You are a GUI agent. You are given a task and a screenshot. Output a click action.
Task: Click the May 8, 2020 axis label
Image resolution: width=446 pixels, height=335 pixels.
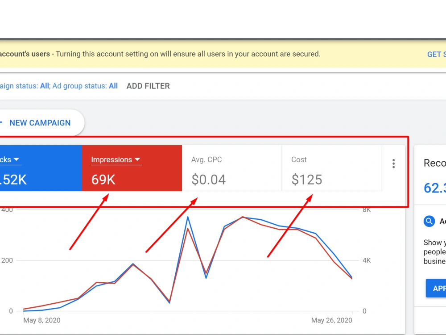coord(42,320)
